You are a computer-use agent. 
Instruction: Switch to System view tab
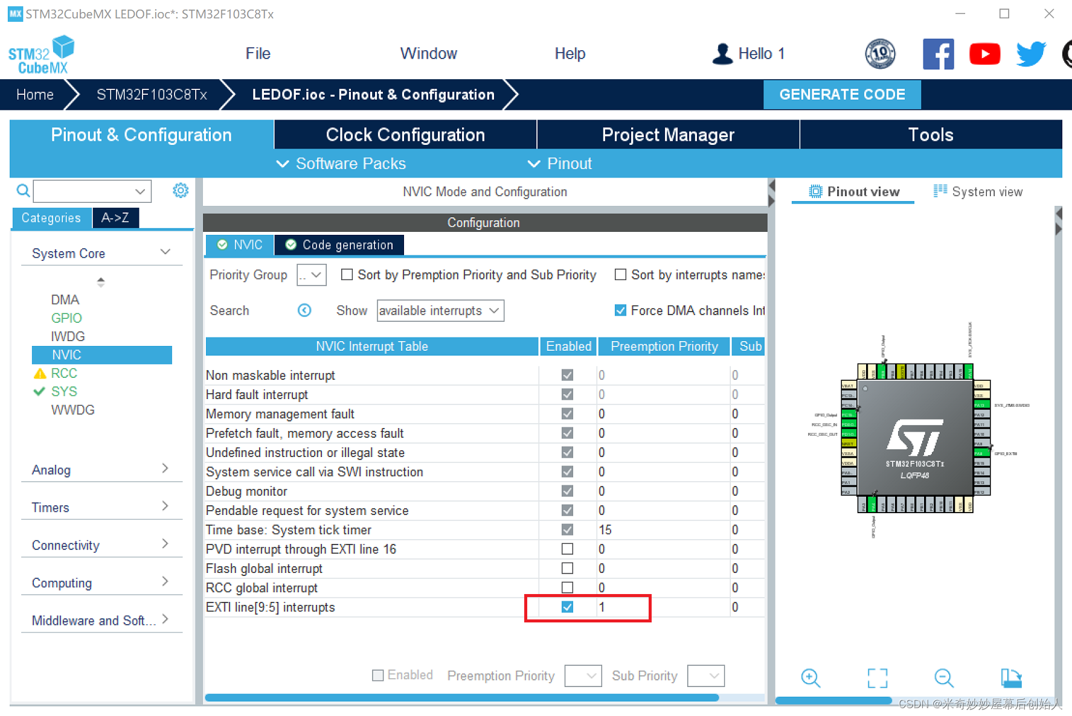(x=978, y=191)
